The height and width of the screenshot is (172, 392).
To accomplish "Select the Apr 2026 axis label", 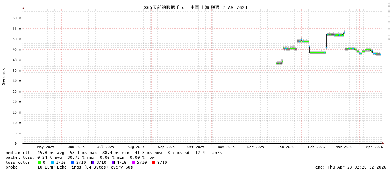I will pos(374,147).
